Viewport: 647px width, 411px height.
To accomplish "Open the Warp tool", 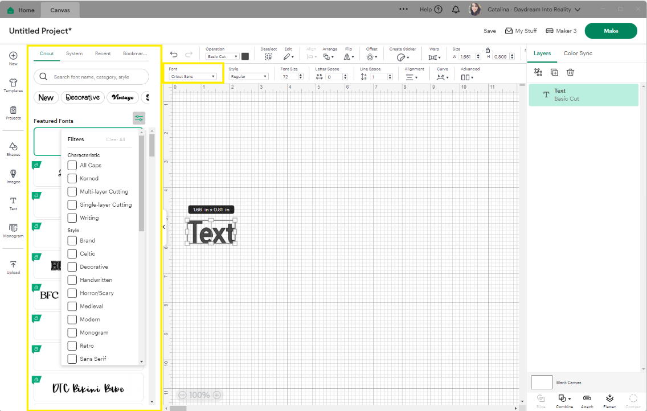I will [435, 57].
